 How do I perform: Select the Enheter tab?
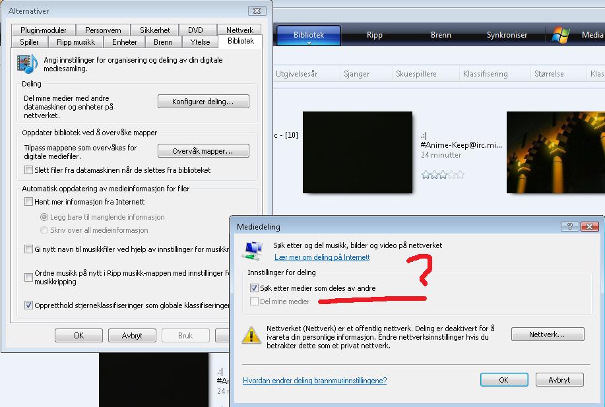(x=124, y=42)
